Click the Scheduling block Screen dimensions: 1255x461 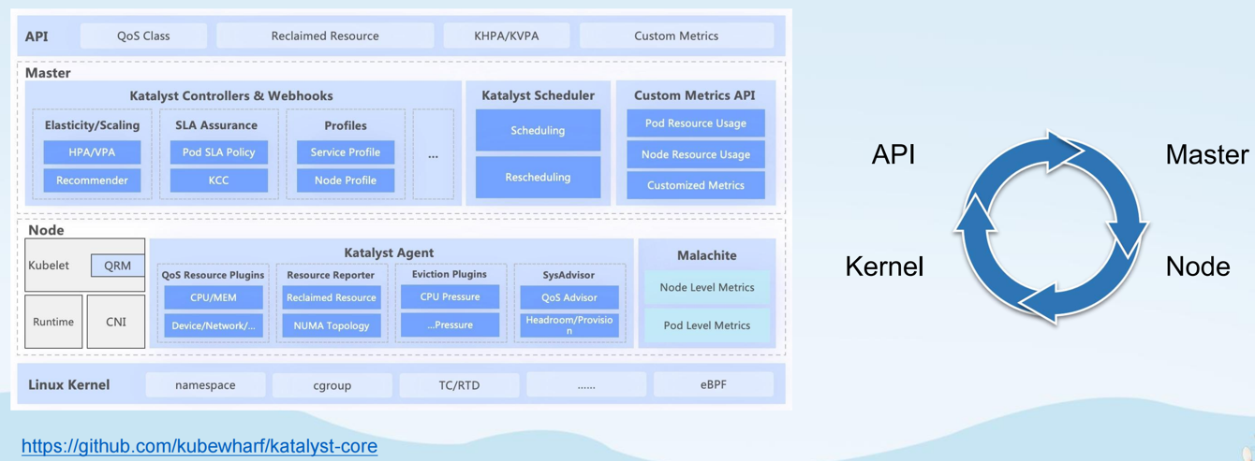pyautogui.click(x=538, y=131)
